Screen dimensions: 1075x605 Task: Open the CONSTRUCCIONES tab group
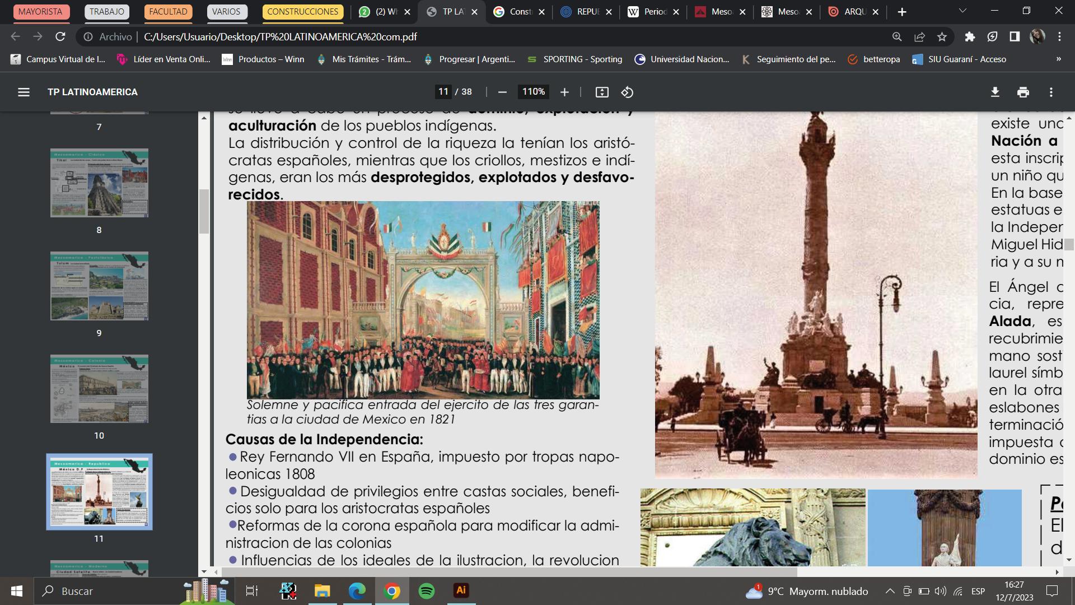tap(302, 12)
